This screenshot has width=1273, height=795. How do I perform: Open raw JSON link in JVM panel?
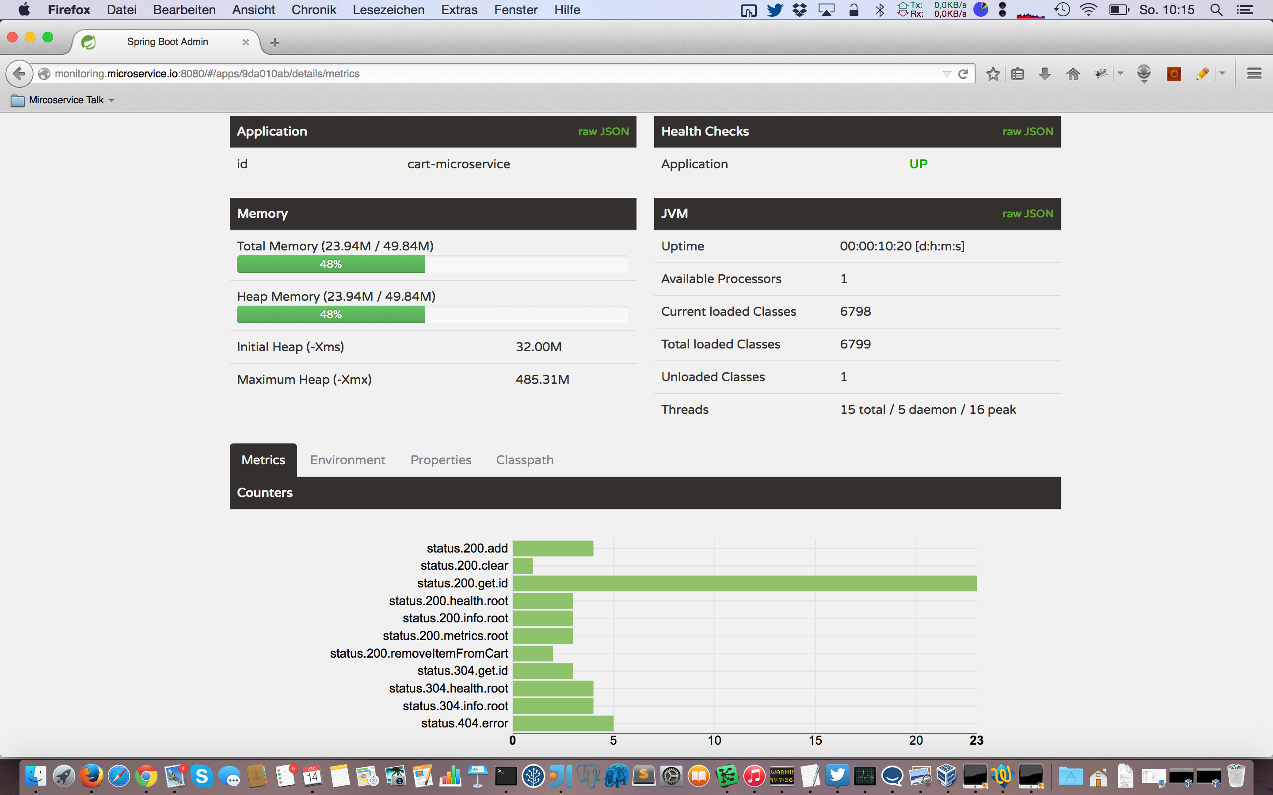[1027, 213]
